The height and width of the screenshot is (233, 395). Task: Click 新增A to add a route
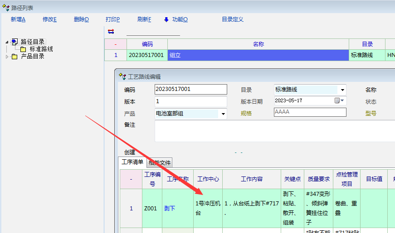coord(18,19)
